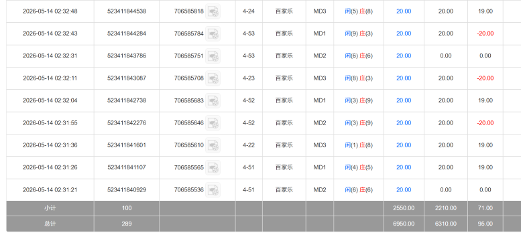Open game record icon beside 706585751
The image size is (521, 245).
(x=213, y=56)
